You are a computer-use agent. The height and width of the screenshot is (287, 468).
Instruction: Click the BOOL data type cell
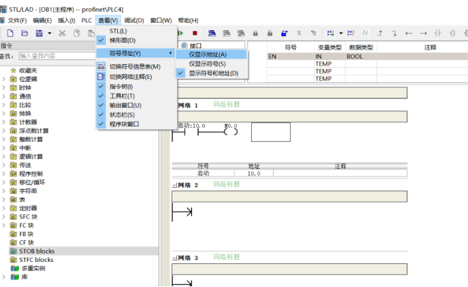point(361,56)
